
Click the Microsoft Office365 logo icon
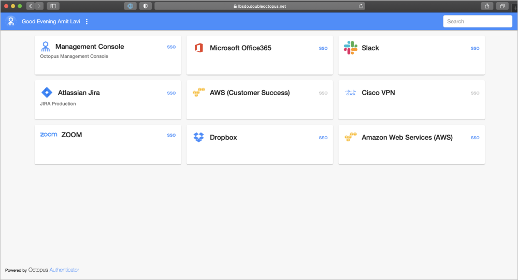tap(199, 48)
